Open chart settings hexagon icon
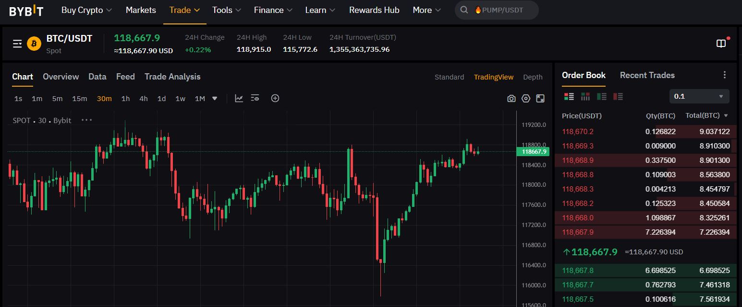Image resolution: width=742 pixels, height=307 pixels. [x=526, y=99]
